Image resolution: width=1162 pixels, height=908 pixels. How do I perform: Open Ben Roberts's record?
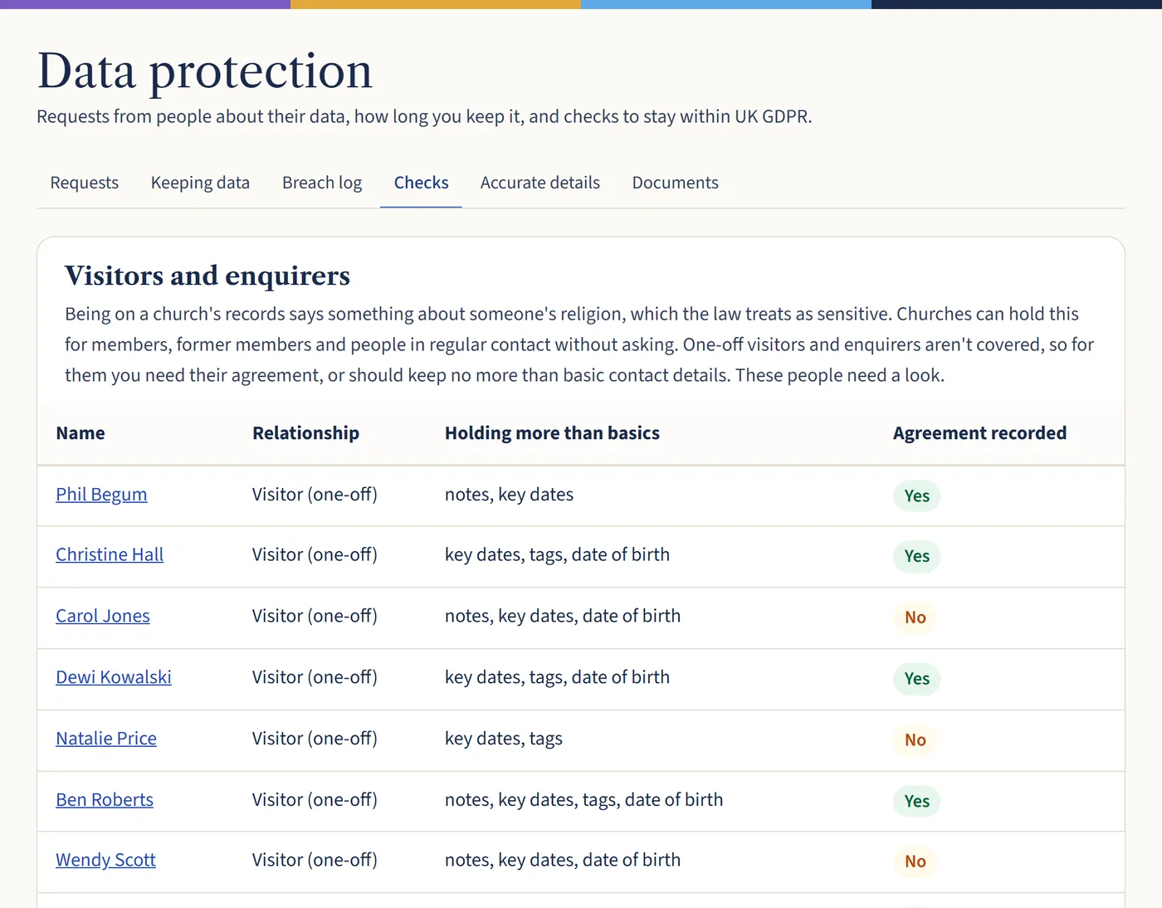[105, 800]
